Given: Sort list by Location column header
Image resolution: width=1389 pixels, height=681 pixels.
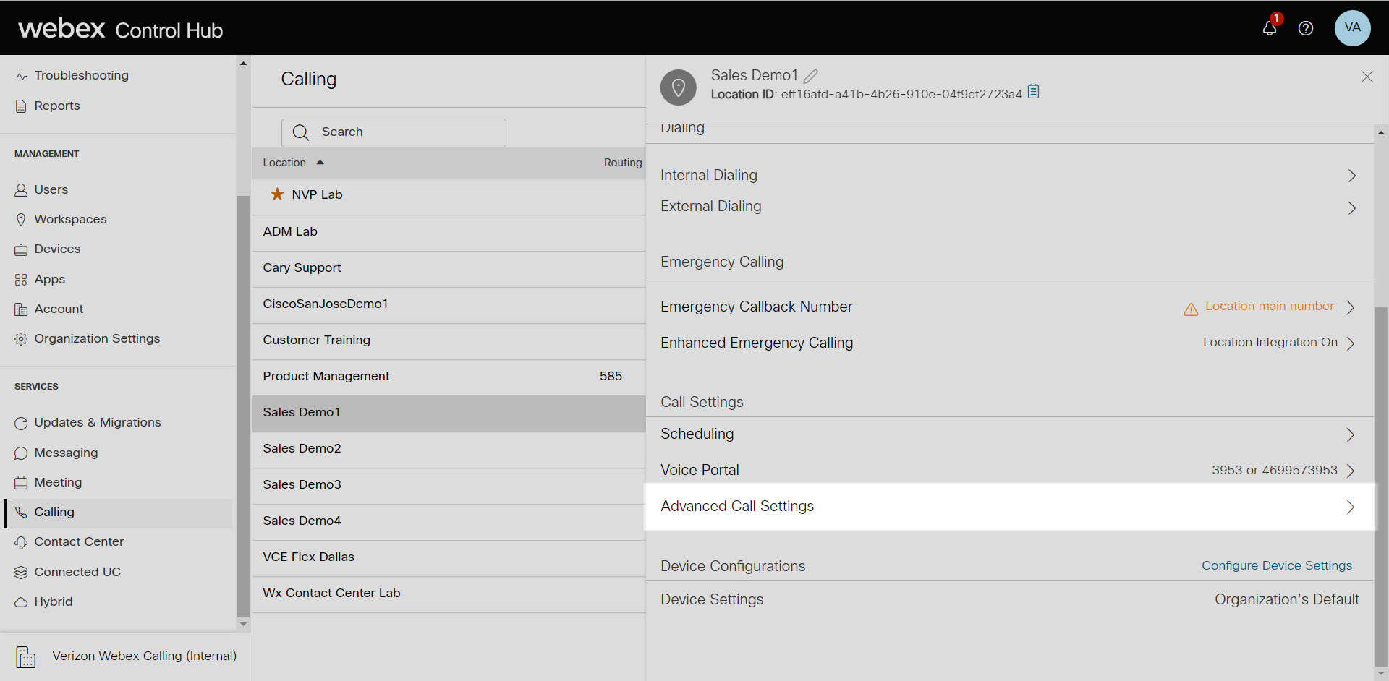Looking at the screenshot, I should 284,163.
